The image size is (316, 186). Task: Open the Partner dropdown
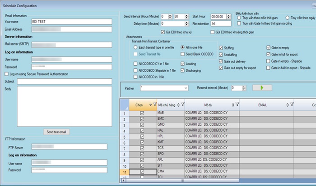click(x=185, y=88)
